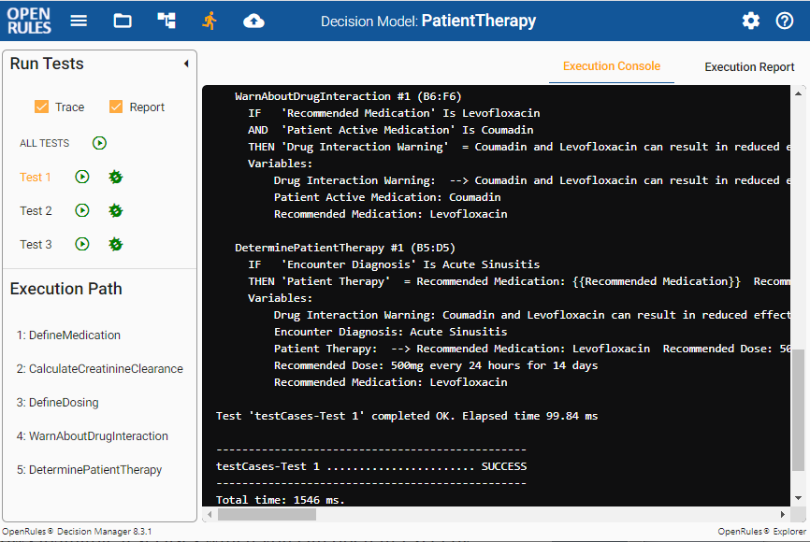Debug Test 3 with the bug icon

coord(116,244)
